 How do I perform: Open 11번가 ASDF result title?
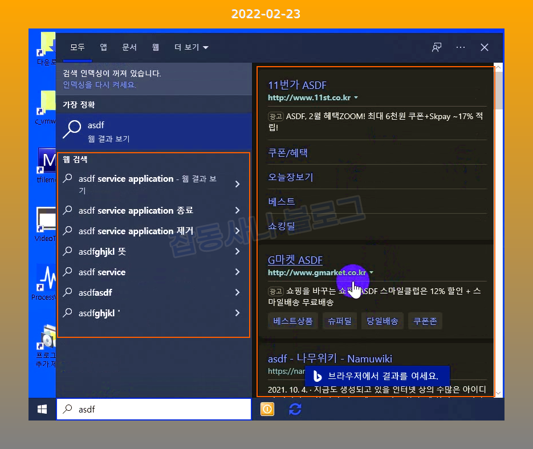(x=297, y=85)
